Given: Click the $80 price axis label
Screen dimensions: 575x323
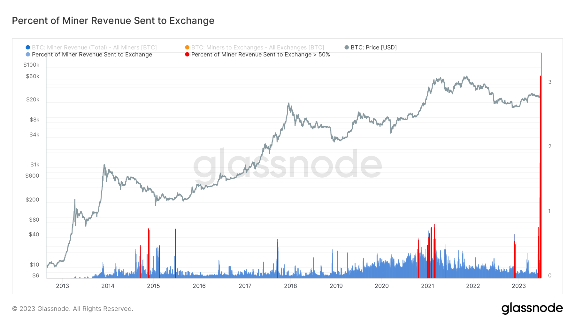Looking at the screenshot, I should [34, 220].
